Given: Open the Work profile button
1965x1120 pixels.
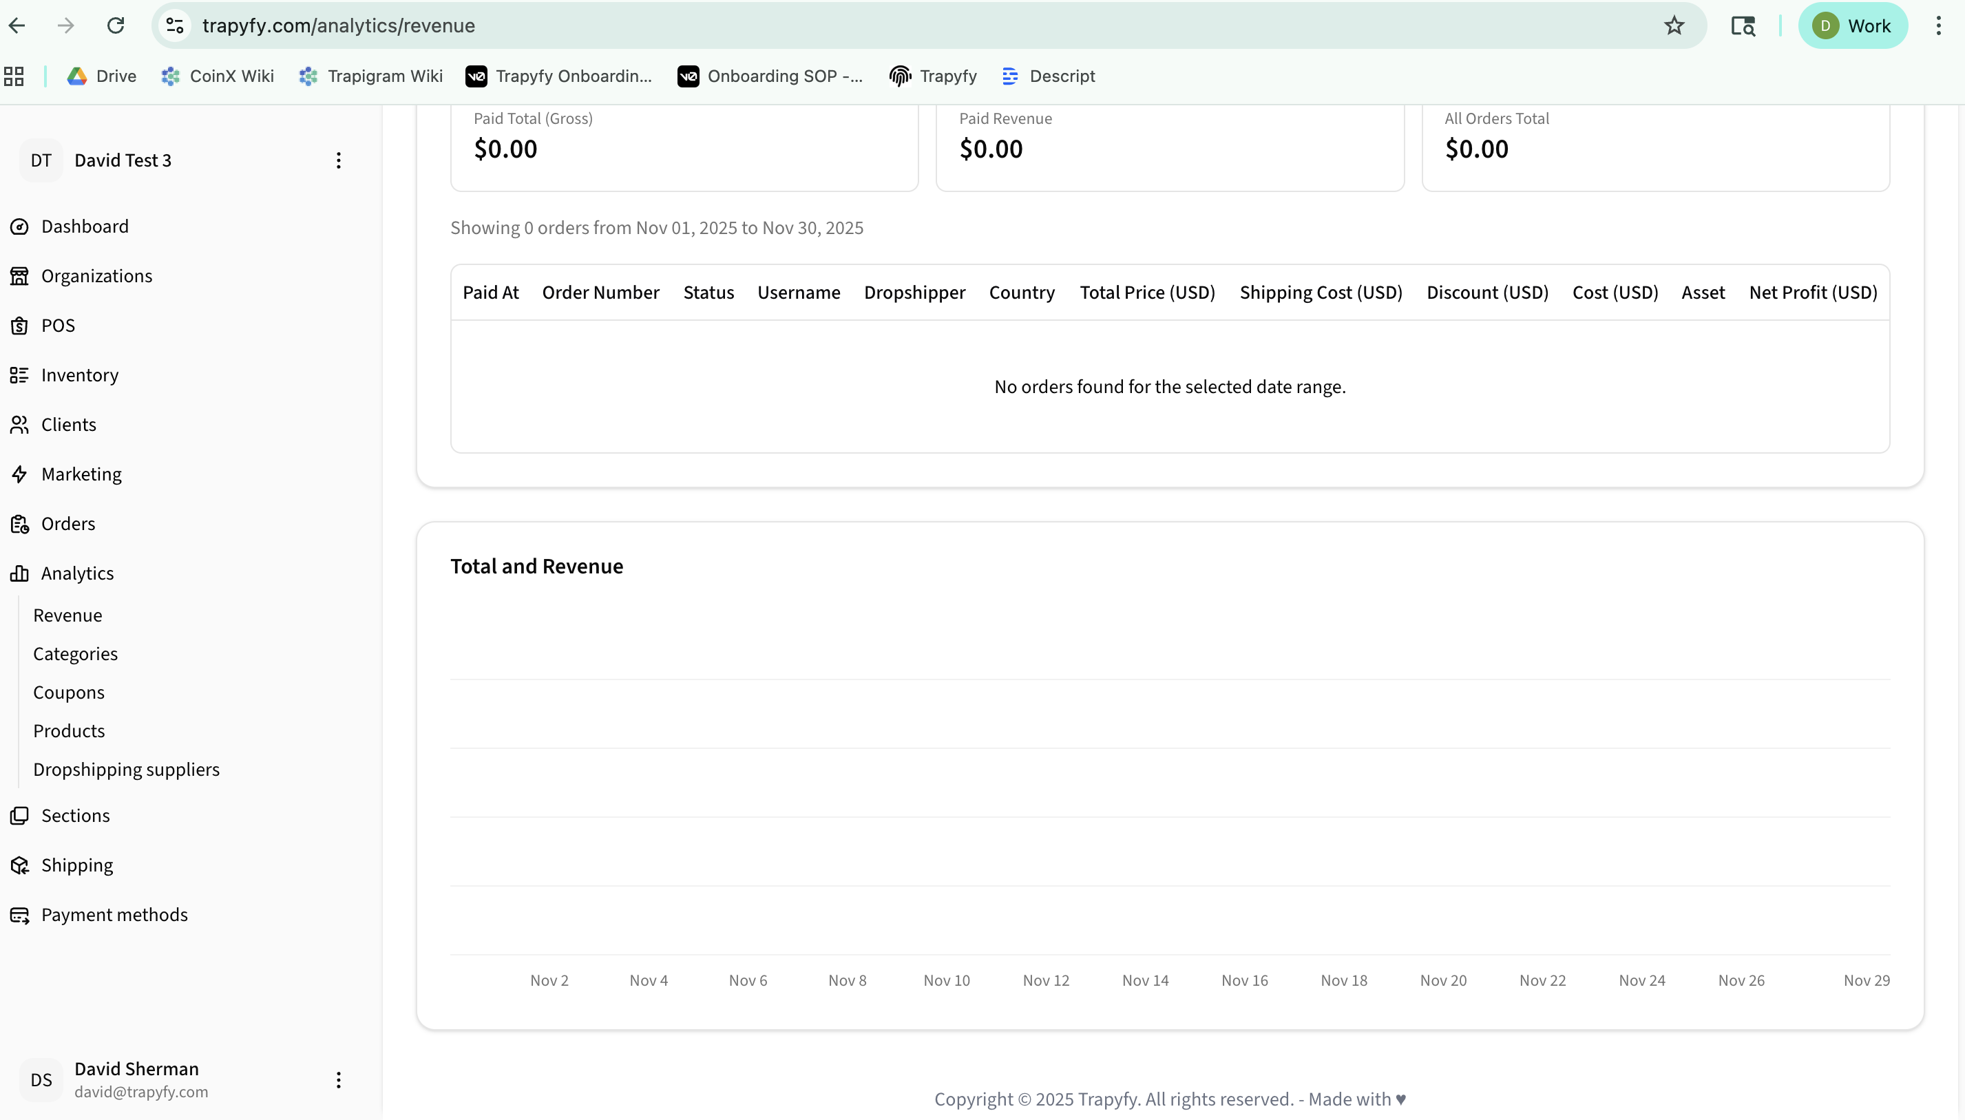Looking at the screenshot, I should tap(1852, 25).
